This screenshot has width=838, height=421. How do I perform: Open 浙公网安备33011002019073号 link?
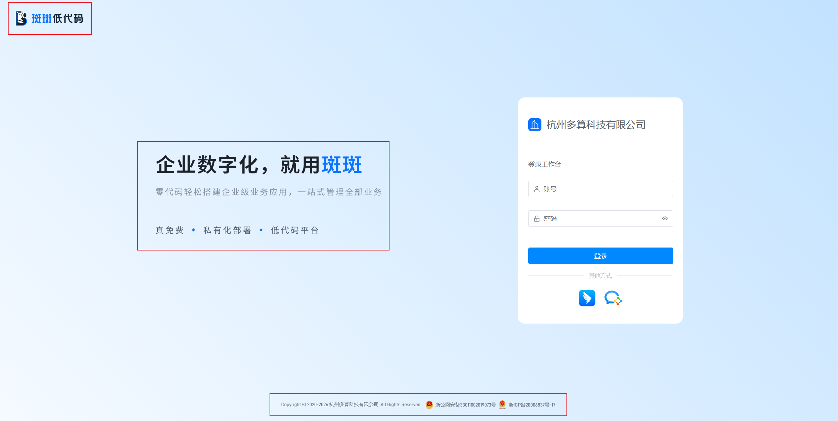point(465,405)
